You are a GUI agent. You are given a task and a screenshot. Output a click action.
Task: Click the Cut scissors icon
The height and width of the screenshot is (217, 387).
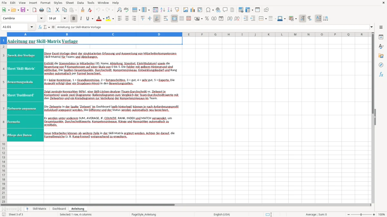click(x=57, y=10)
